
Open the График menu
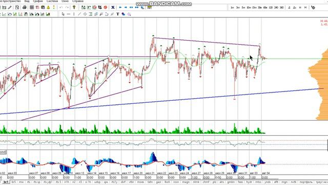pos(38,1)
